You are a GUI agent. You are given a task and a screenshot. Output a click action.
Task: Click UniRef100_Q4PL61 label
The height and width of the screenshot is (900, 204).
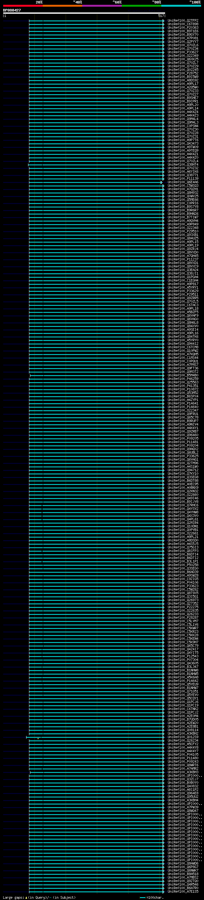183,519
